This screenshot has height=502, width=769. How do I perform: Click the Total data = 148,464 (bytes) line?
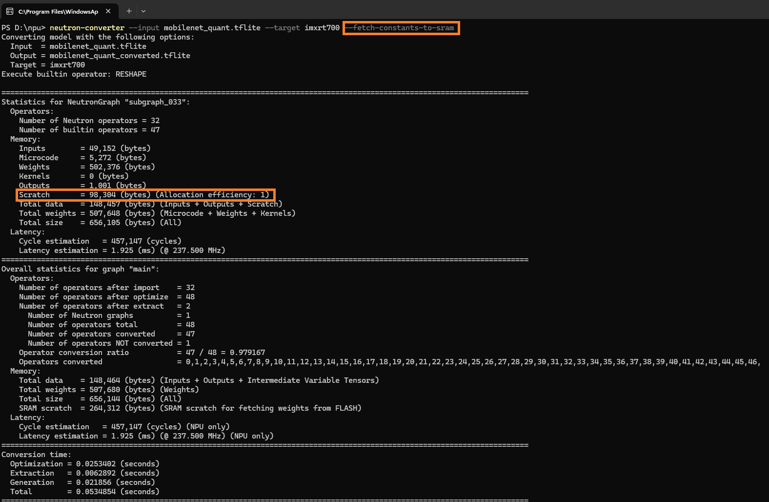click(199, 380)
